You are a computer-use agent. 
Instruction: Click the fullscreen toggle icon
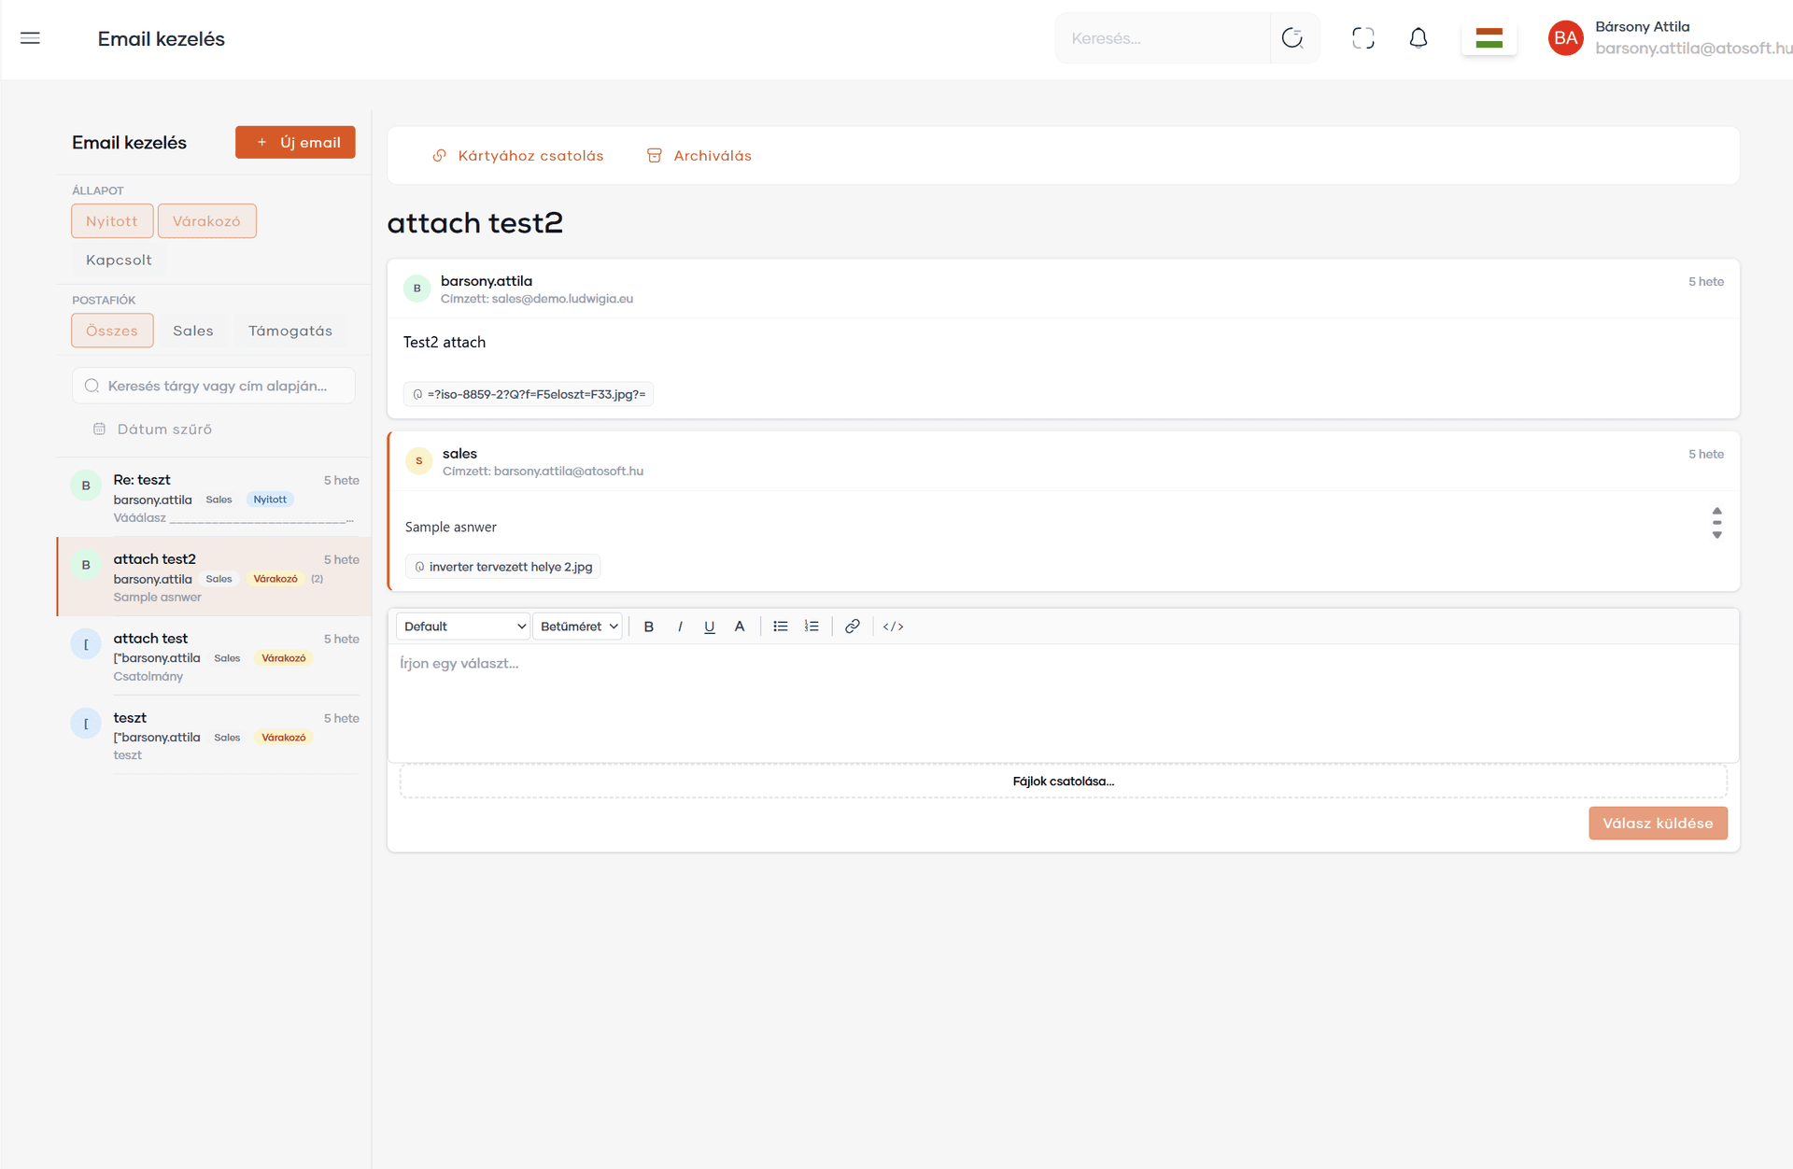click(1362, 38)
